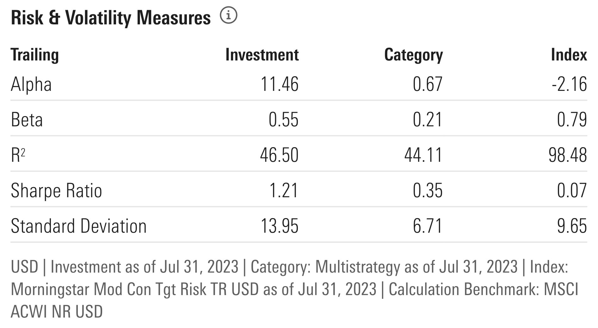598x328 pixels.
Task: Click the Index R² value 98.48
Action: point(568,155)
